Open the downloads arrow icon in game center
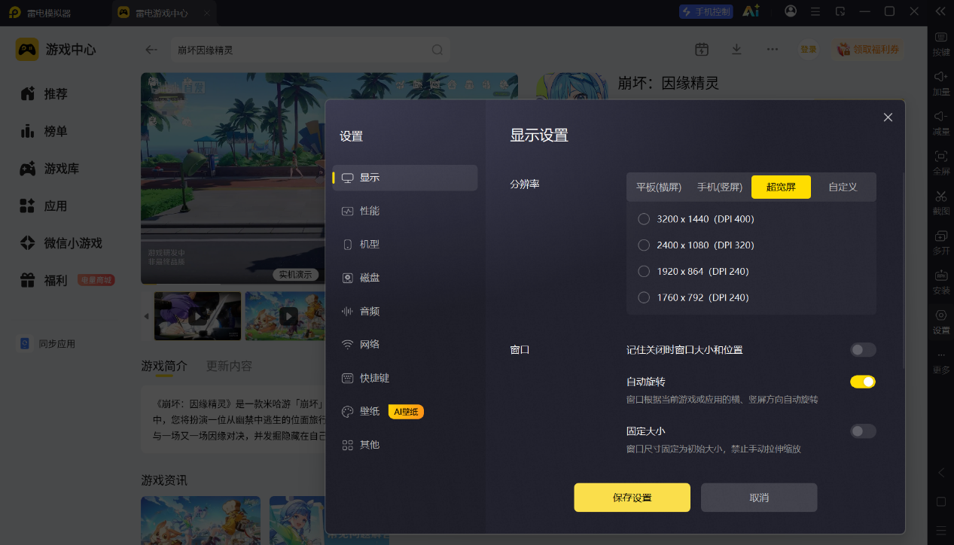The height and width of the screenshot is (545, 954). (737, 49)
